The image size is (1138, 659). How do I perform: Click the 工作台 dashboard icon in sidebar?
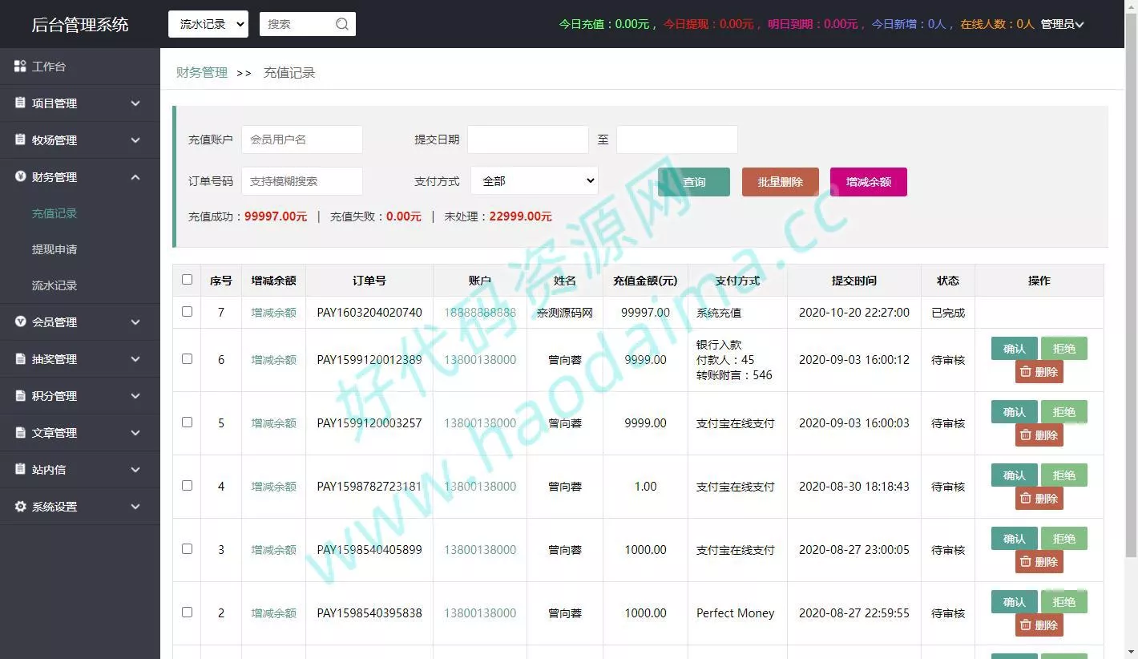point(21,67)
